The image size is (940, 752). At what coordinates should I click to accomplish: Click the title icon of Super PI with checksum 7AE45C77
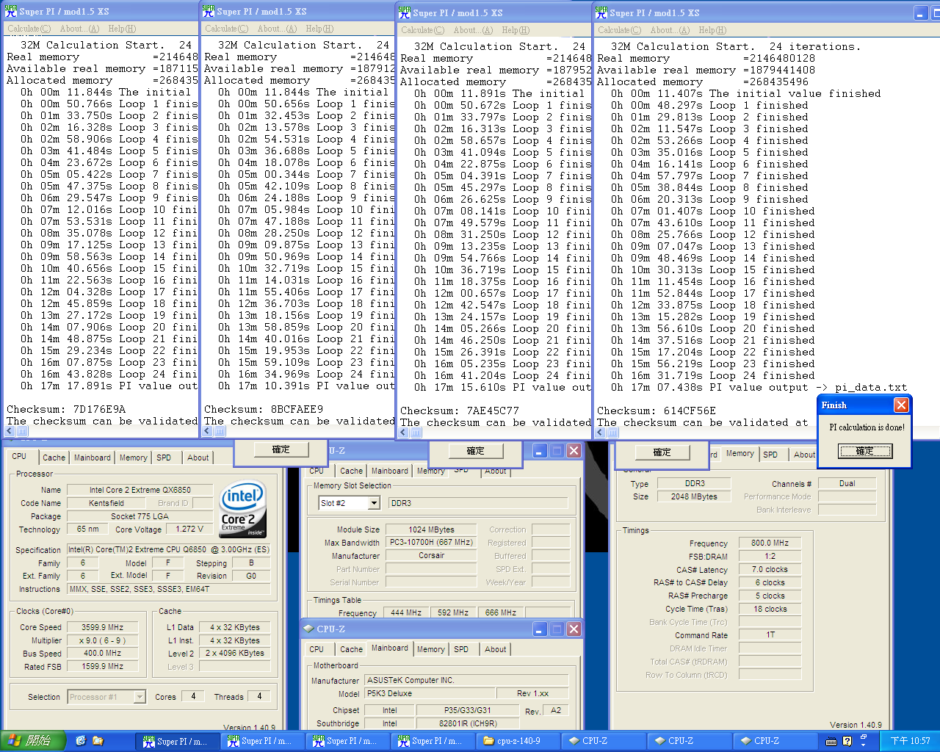tap(405, 12)
